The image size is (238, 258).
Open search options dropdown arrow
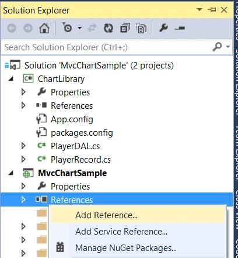228,47
